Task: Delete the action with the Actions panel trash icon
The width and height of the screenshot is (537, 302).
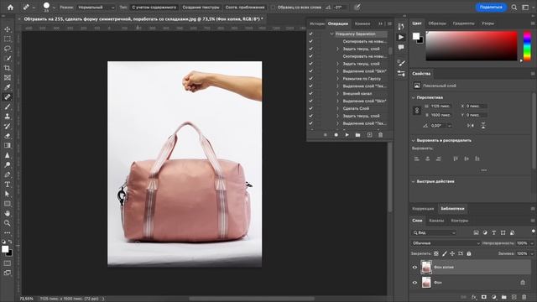Action: [380, 135]
